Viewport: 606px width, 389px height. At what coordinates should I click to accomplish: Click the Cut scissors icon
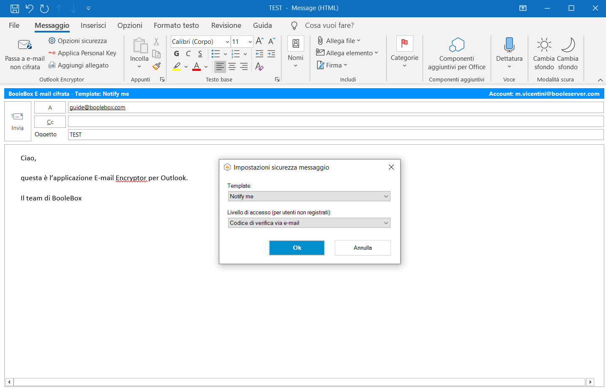coord(156,42)
